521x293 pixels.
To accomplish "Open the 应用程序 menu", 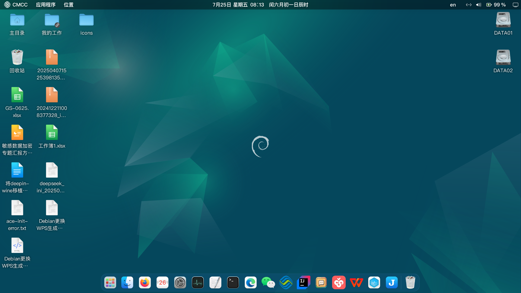I will [x=46, y=5].
